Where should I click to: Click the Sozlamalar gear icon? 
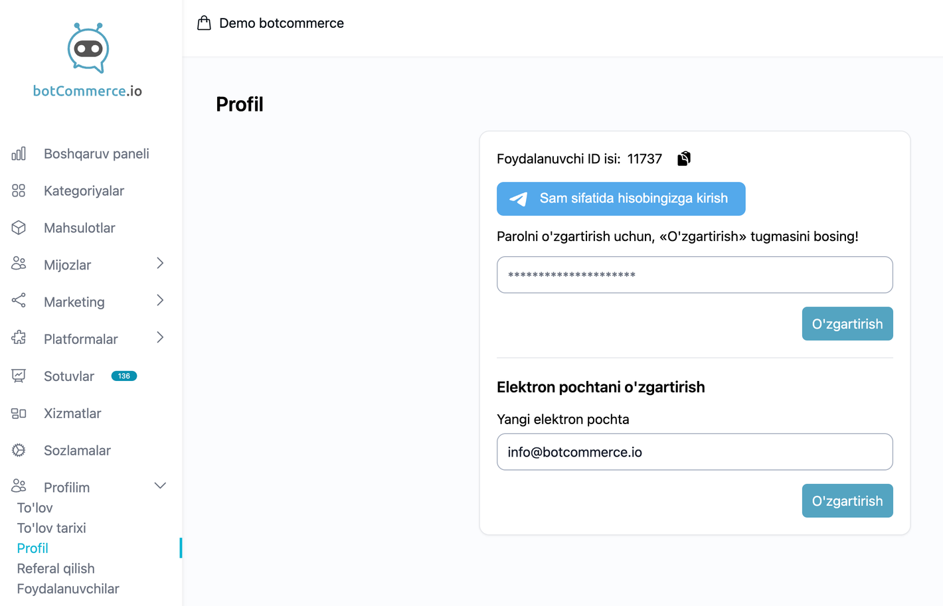pos(19,451)
